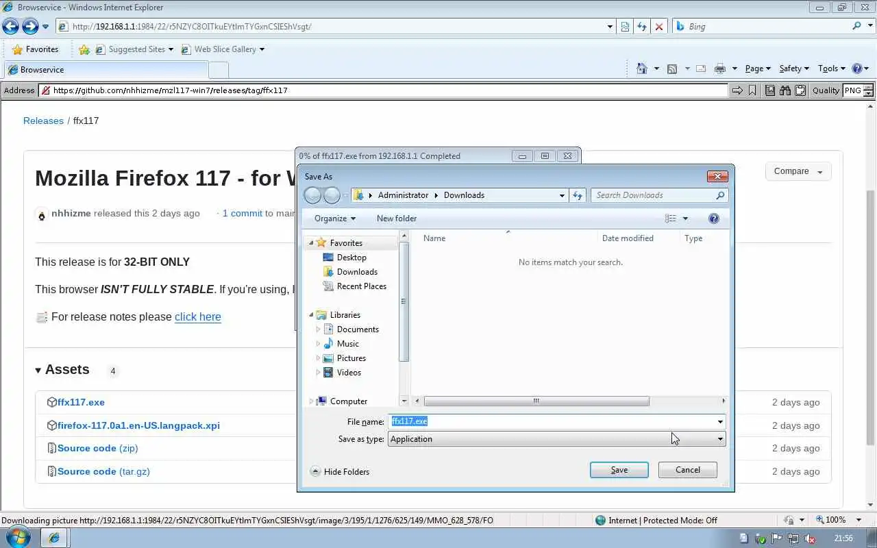Select Recent Places in the navigation pane
Viewport: 877px width, 548px height.
[362, 286]
